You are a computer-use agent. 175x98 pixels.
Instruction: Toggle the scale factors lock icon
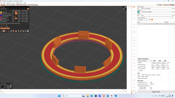[x=139, y=68]
